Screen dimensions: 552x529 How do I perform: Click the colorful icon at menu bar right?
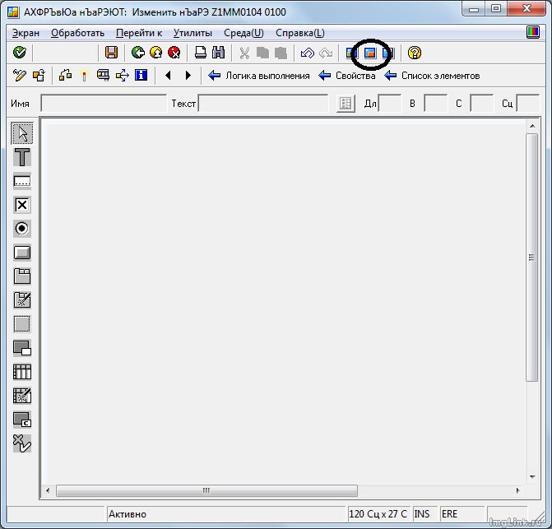pos(532,32)
